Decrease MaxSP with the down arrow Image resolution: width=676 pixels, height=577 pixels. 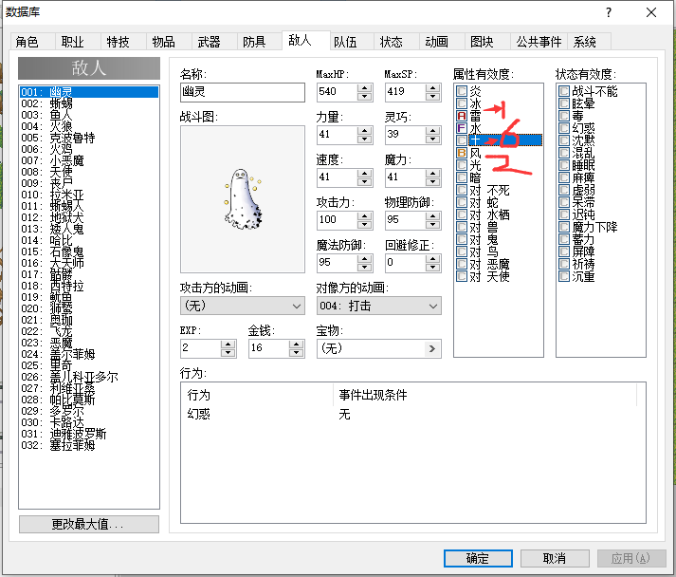coord(432,96)
